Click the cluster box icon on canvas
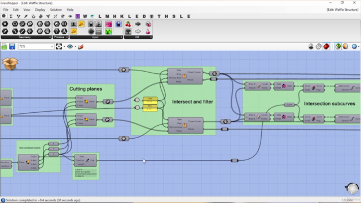Image resolution: width=361 pixels, height=203 pixels. point(10,64)
